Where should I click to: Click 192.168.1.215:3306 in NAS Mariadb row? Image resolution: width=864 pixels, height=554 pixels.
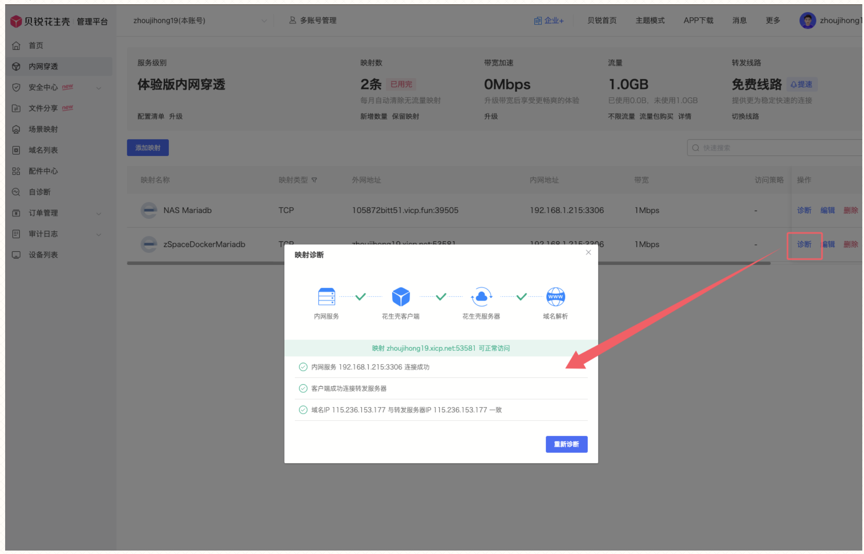[x=567, y=211]
